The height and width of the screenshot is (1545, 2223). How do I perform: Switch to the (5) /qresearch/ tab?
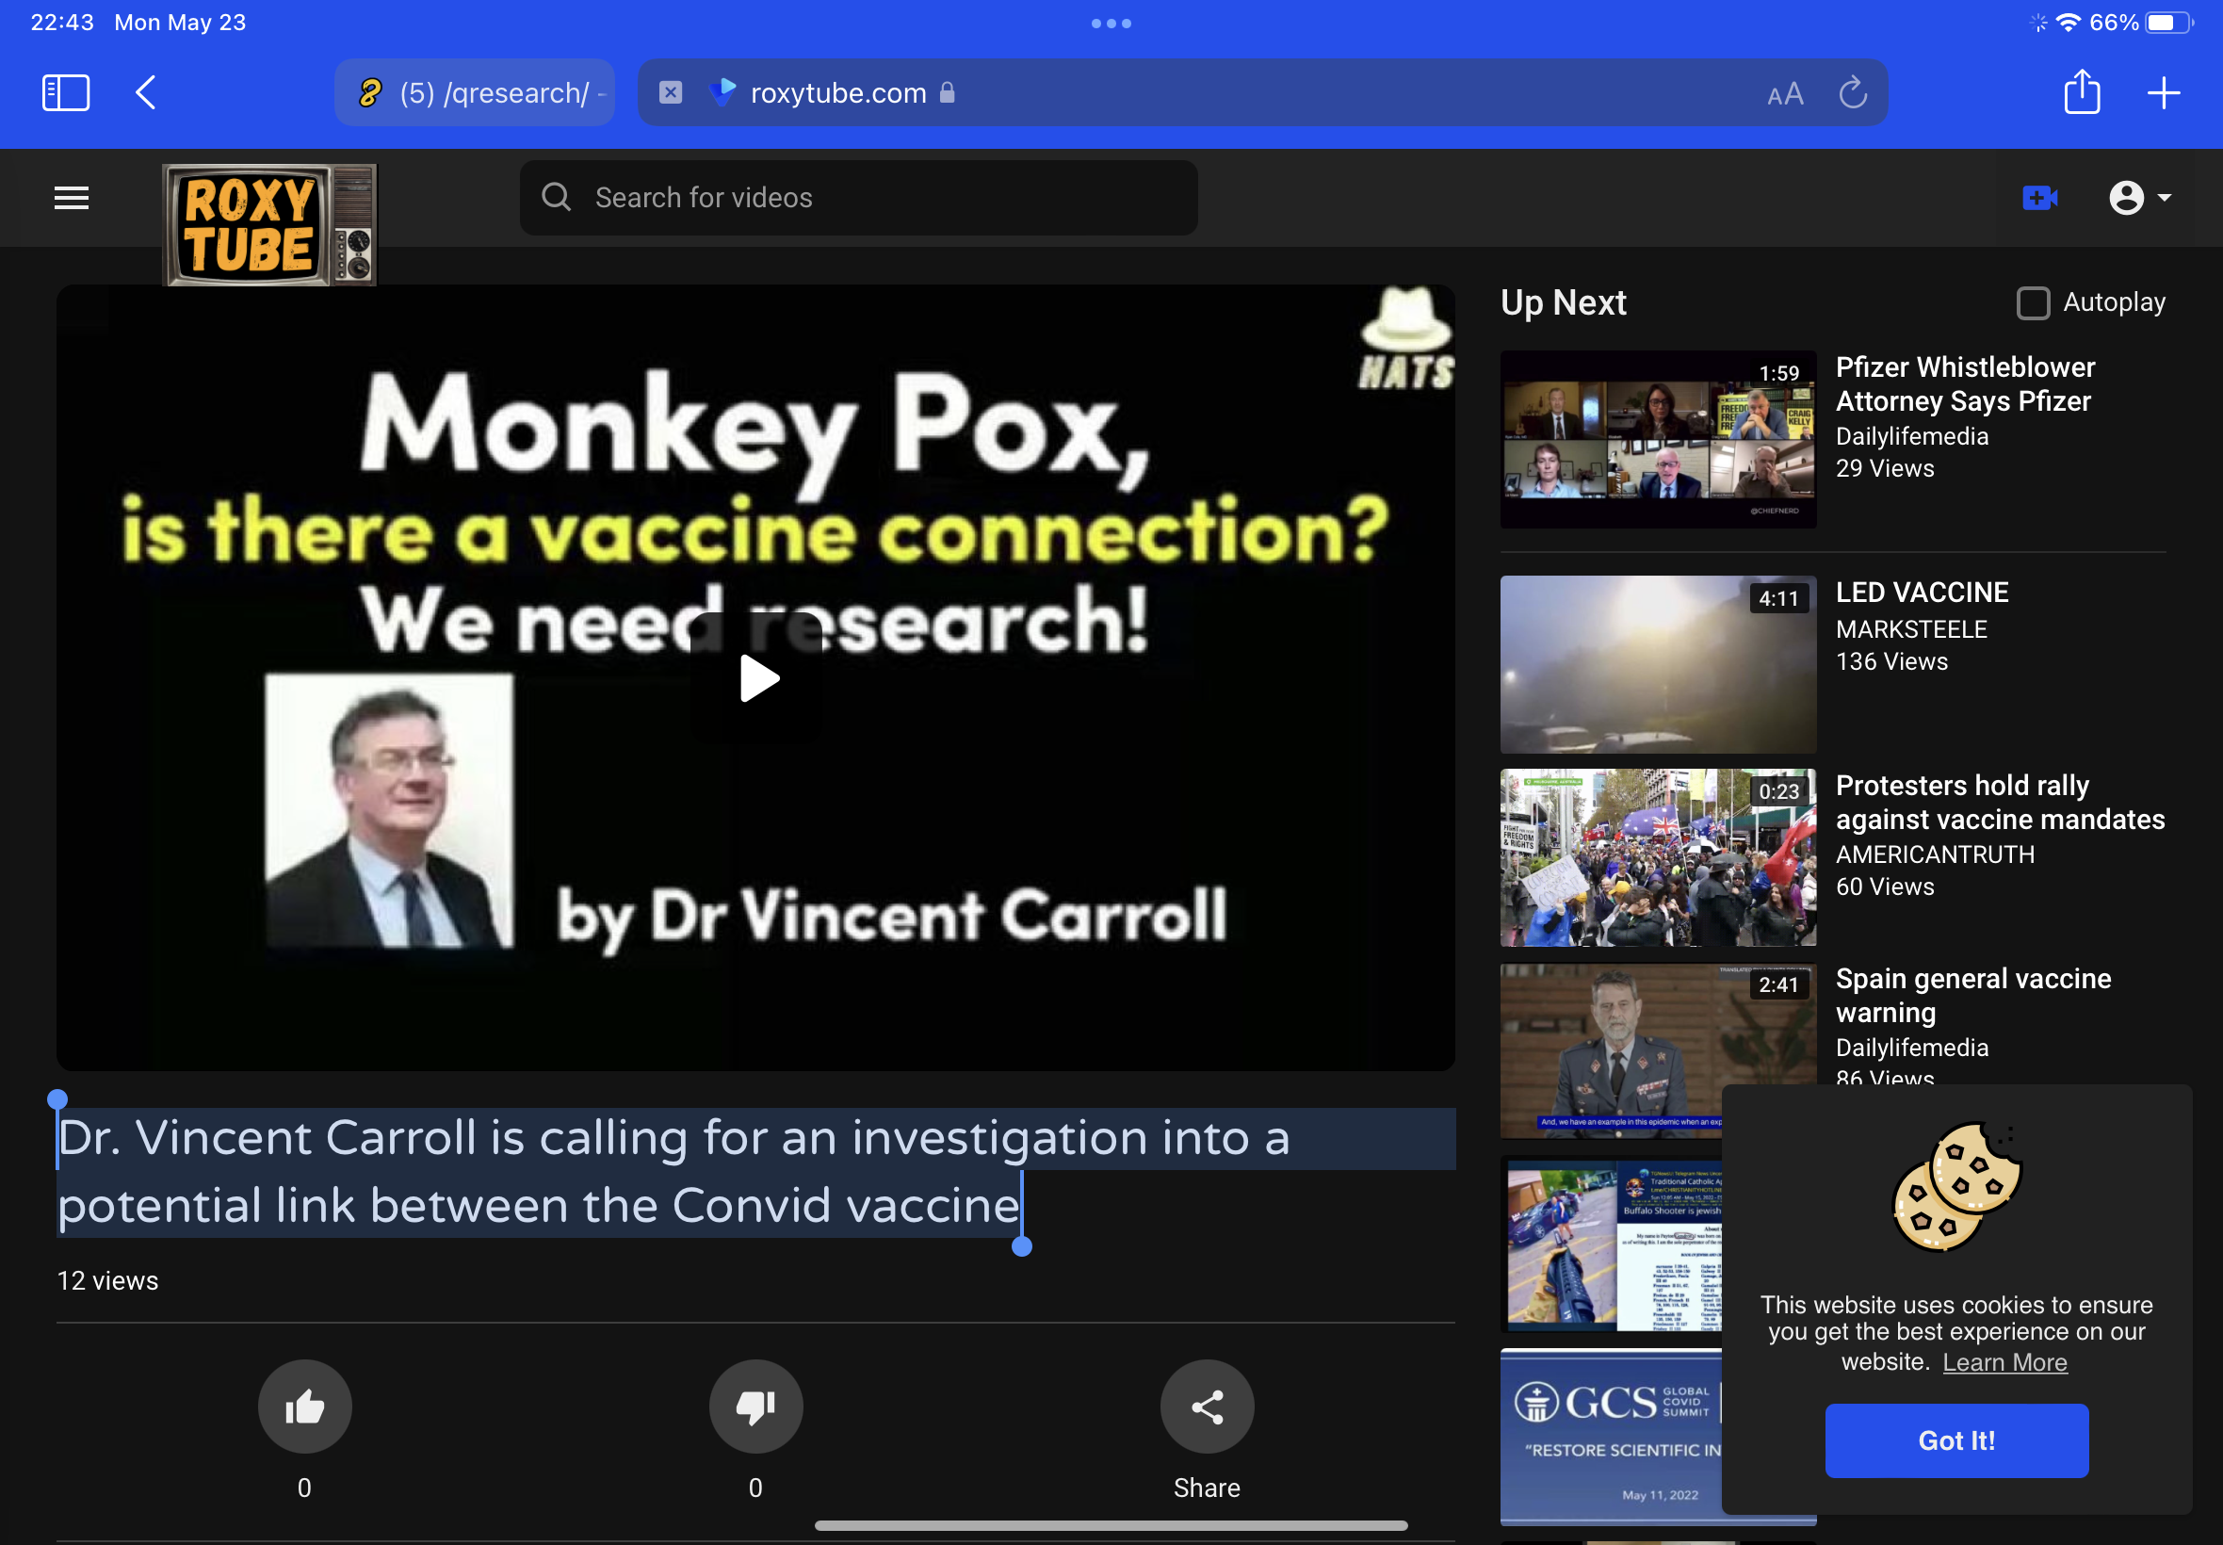(474, 93)
